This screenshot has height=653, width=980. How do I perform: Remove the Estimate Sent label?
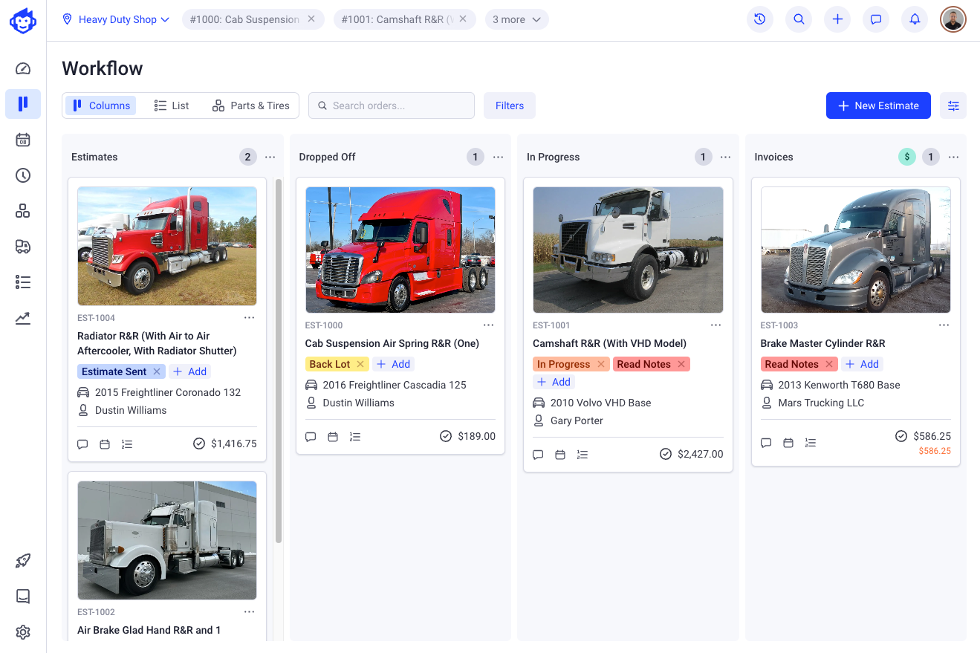[x=157, y=371]
